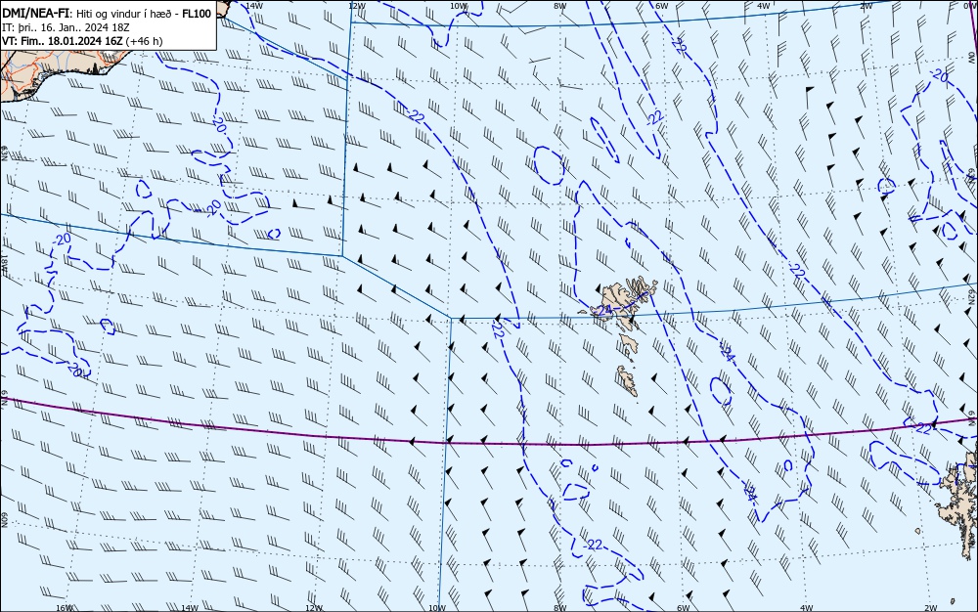This screenshot has height=612, width=978.
Task: Select the 4W label on the bottom edge
Action: click(807, 608)
